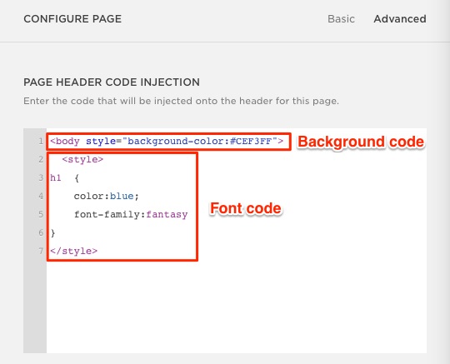Place cursor on color:blue; line
This screenshot has width=450, height=364.
(107, 197)
